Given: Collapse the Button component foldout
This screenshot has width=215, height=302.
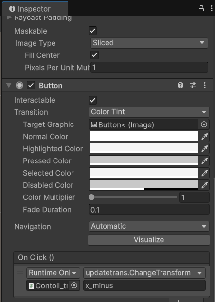Looking at the screenshot, I should [9, 85].
